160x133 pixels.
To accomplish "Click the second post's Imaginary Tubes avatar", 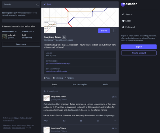I will coord(47,130).
